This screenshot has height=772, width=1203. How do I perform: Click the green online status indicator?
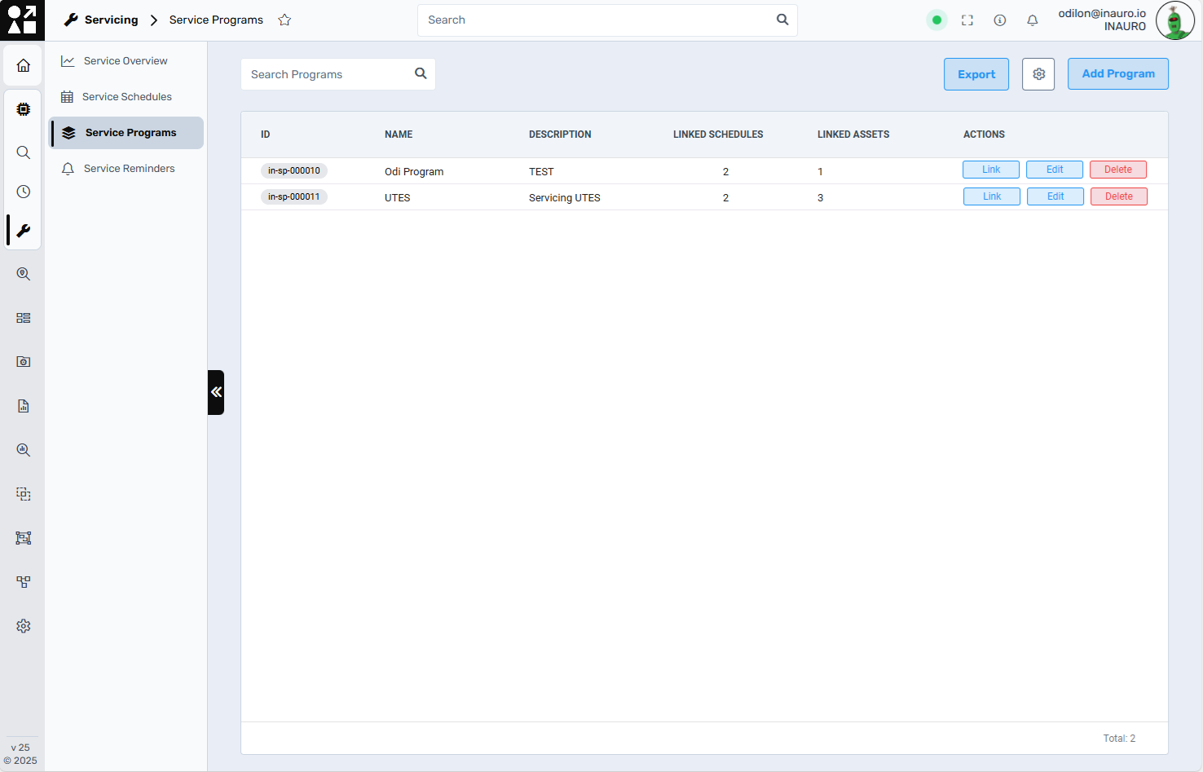coord(936,20)
